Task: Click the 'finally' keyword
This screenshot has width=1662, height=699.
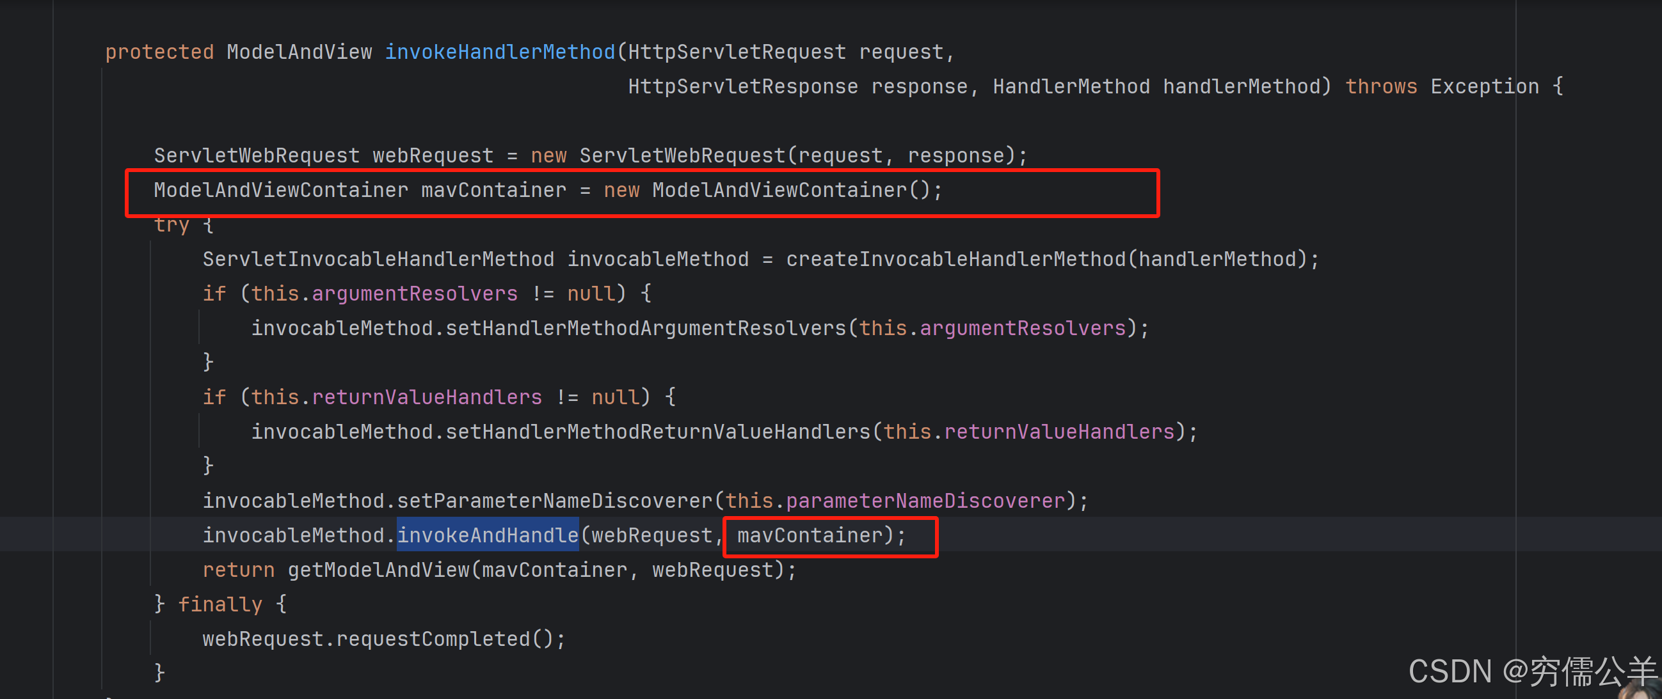Action: [x=220, y=604]
